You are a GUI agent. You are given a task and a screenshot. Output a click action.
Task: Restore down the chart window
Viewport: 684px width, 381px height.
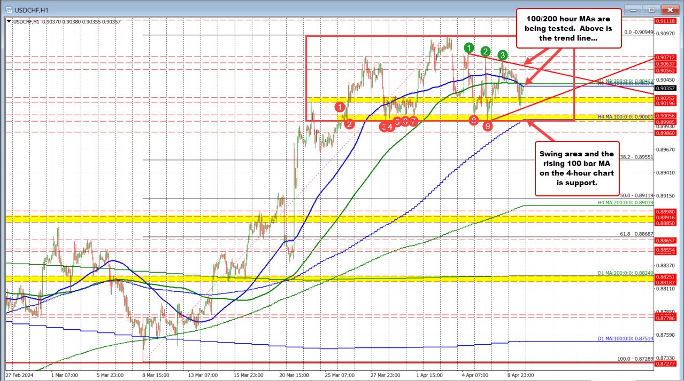[x=651, y=10]
